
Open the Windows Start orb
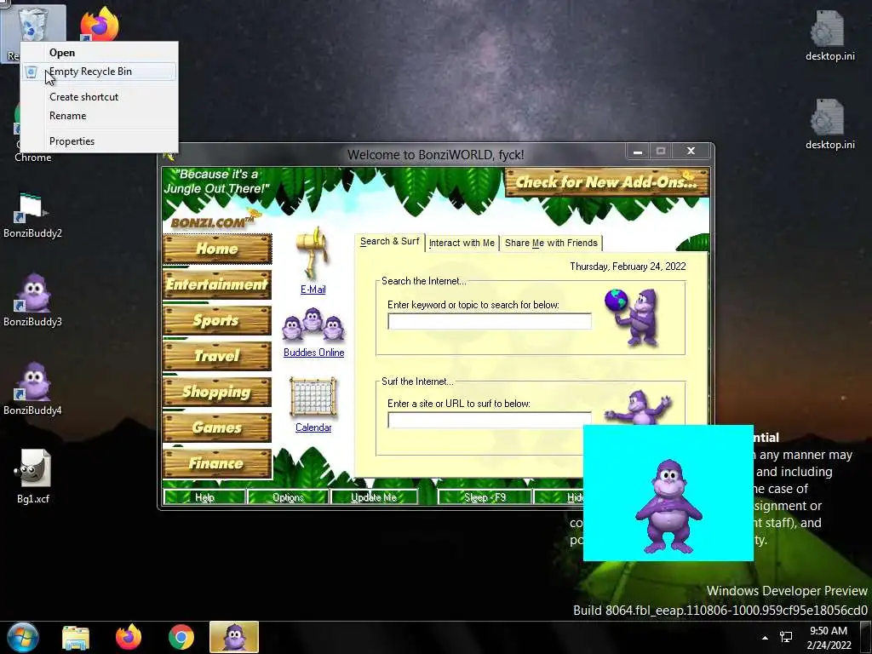coord(22,637)
